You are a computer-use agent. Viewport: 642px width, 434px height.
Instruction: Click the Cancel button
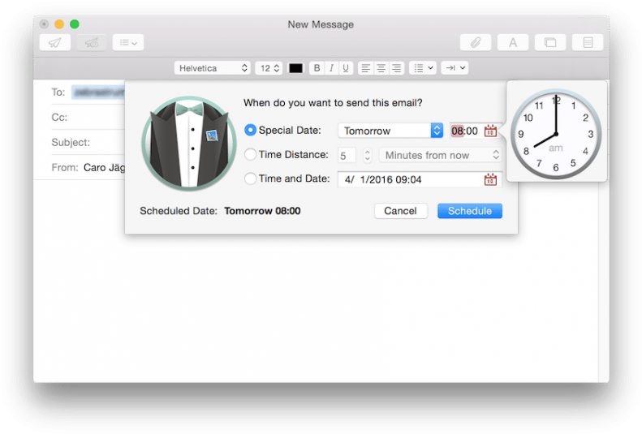click(x=400, y=211)
